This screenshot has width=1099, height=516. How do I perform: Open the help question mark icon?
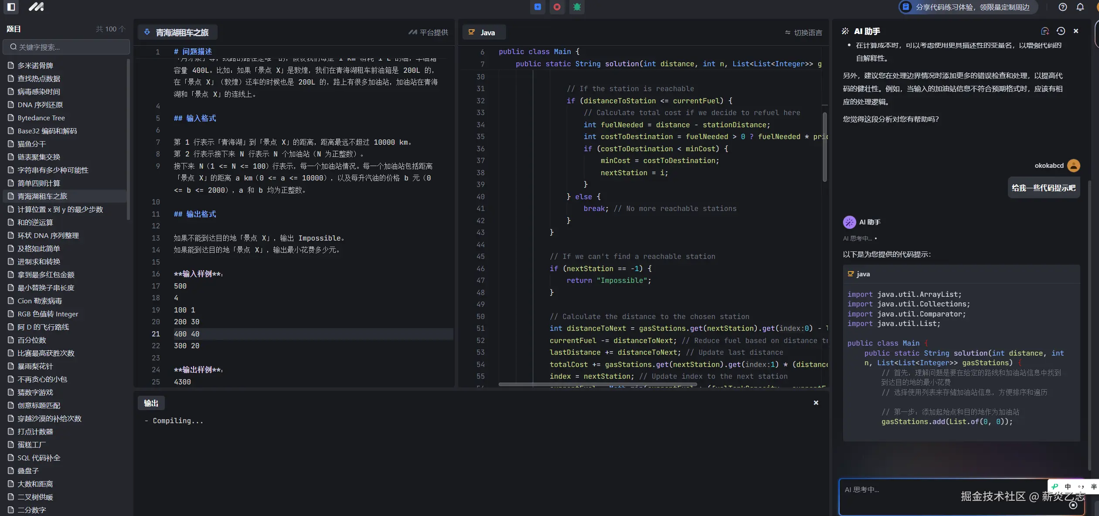[x=1062, y=7]
